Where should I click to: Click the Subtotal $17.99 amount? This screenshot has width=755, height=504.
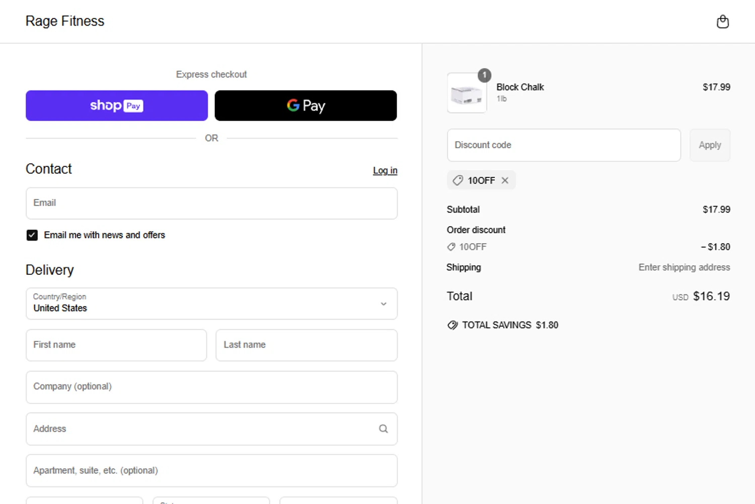click(x=716, y=210)
